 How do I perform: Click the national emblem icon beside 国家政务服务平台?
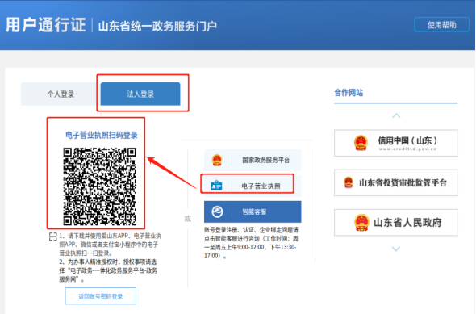click(217, 160)
